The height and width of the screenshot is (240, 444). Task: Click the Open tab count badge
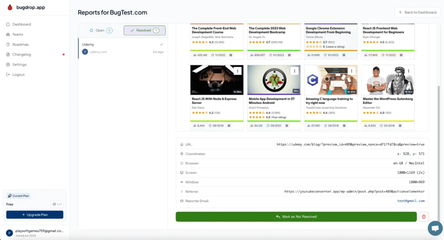coord(109,30)
